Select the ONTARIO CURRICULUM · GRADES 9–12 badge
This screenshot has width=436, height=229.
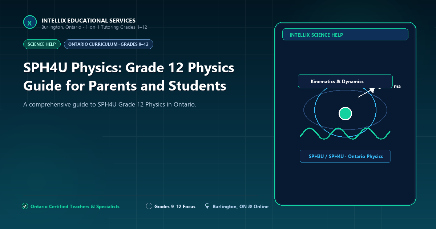109,44
